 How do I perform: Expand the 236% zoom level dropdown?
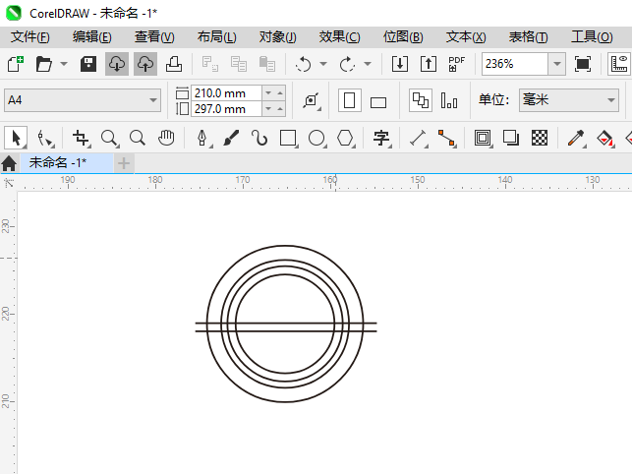[x=556, y=64]
